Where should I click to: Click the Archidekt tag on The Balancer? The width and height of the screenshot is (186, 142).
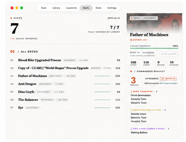pyautogui.click(x=47, y=100)
